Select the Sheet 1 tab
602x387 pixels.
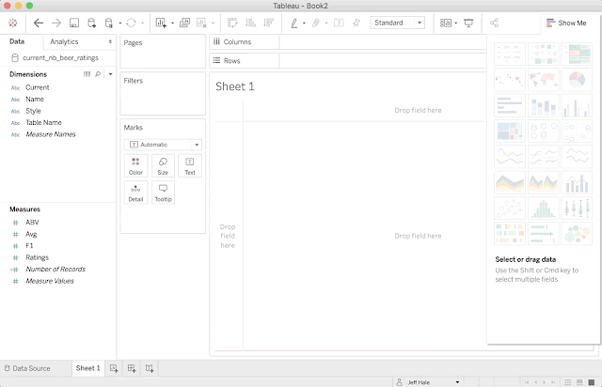pos(87,368)
